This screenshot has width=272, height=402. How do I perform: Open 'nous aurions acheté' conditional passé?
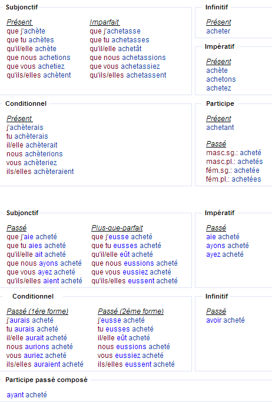[x=40, y=347]
